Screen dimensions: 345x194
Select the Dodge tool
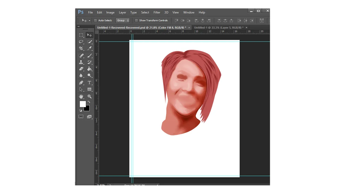point(89,76)
